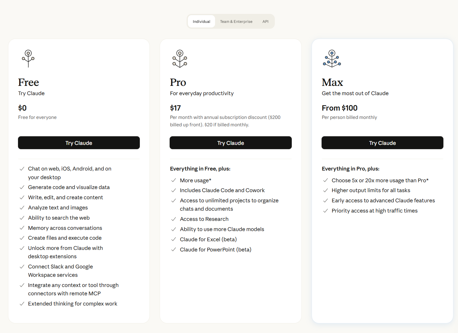Click the $0 price text
The height and width of the screenshot is (333, 458).
coord(22,108)
